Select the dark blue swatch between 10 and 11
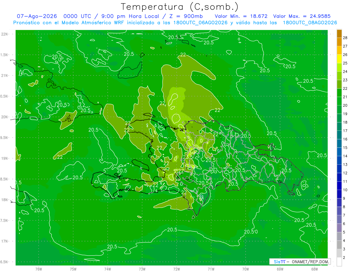The image size is (353, 273). coord(339,186)
